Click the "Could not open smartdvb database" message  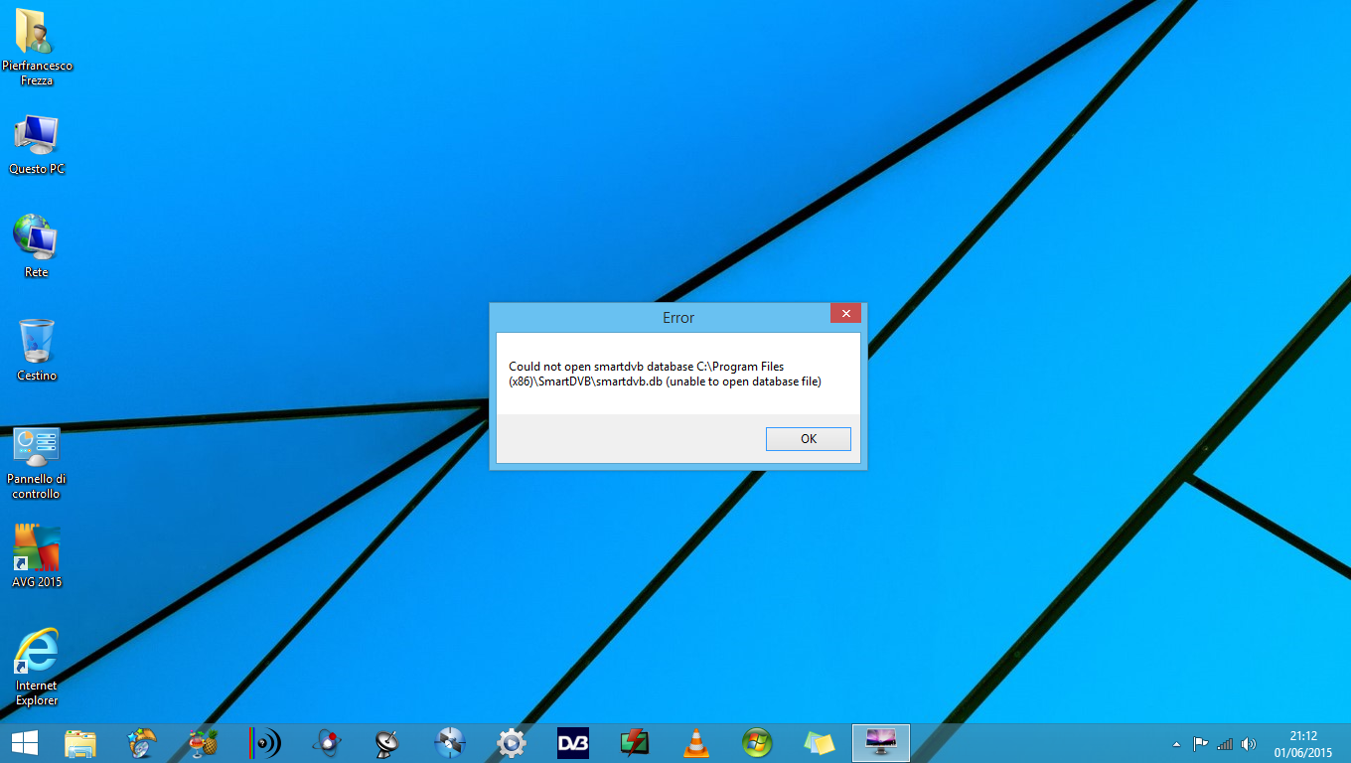tap(666, 375)
